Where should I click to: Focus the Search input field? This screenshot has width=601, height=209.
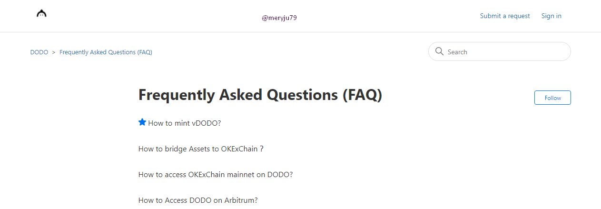tap(500, 51)
